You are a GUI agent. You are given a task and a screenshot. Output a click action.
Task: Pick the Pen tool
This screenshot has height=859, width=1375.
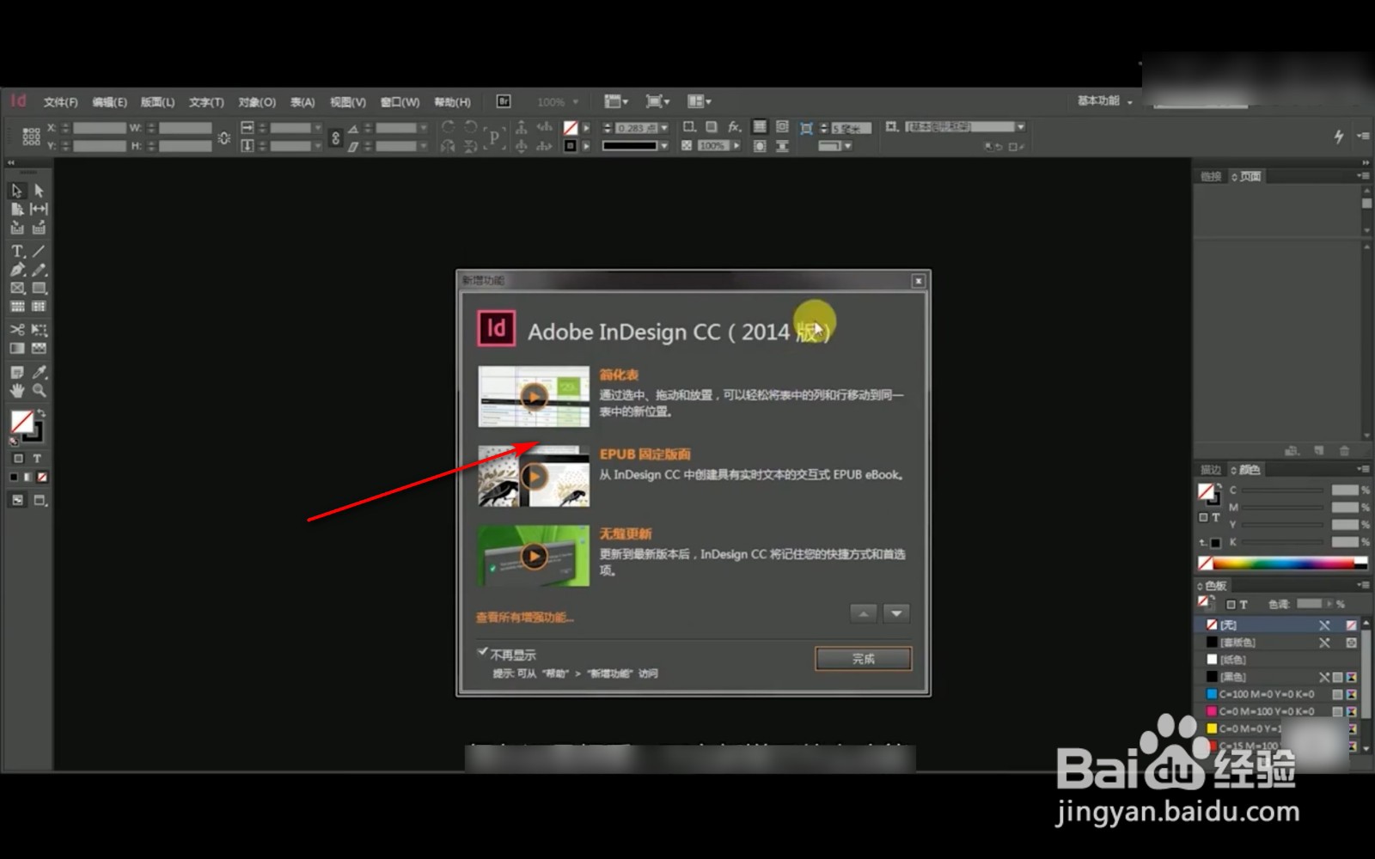17,270
